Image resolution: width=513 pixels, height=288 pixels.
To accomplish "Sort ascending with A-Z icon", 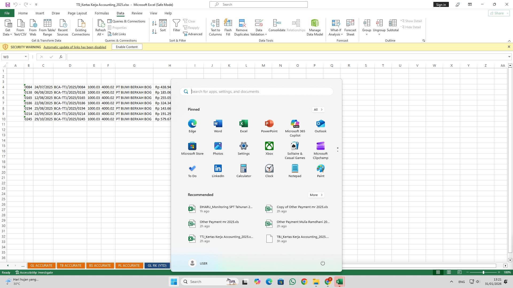I will click(x=154, y=23).
